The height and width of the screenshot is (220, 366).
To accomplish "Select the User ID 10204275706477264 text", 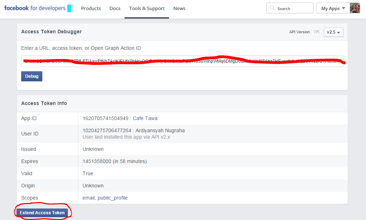I will tap(107, 130).
